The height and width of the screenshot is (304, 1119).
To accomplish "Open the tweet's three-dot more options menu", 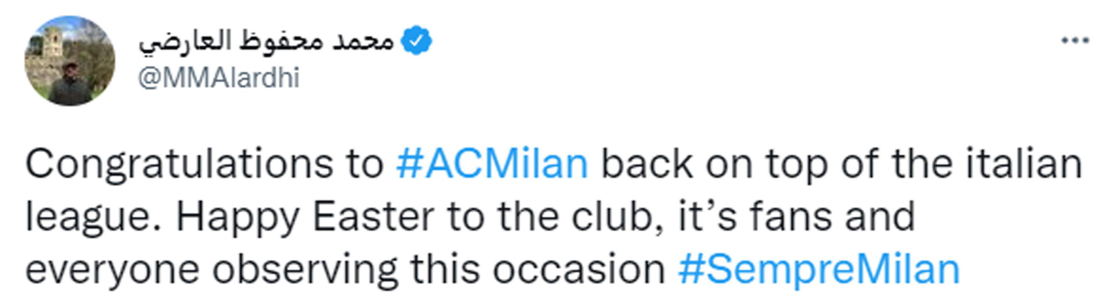I will pos(1075,41).
